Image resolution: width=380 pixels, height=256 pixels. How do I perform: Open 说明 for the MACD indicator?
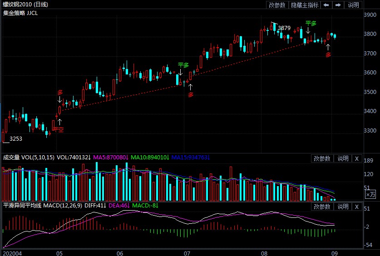[x=342, y=207]
